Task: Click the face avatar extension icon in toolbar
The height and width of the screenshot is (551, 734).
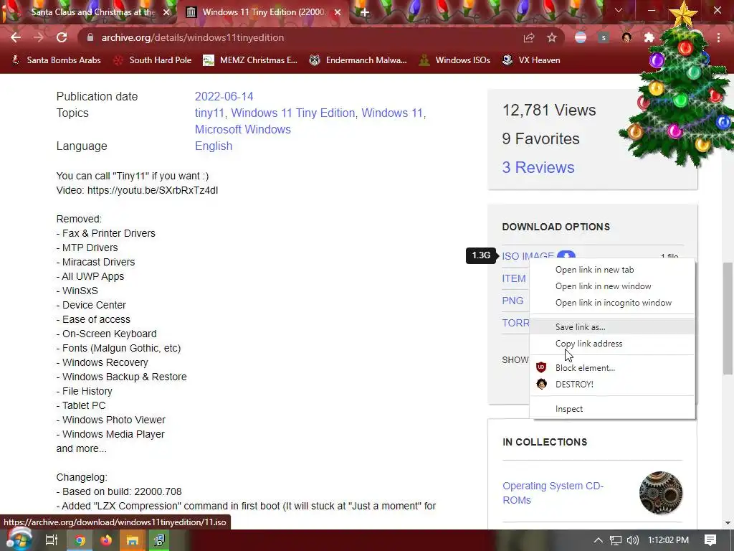Action: tap(626, 37)
